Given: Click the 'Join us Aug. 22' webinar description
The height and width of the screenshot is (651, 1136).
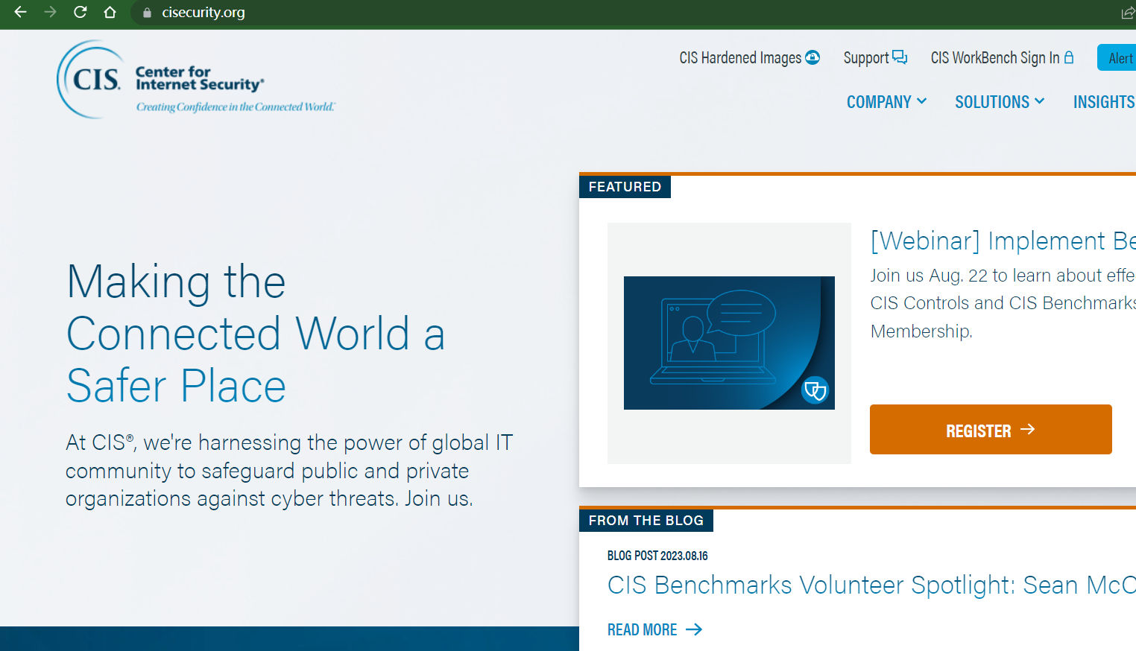Looking at the screenshot, I should click(1003, 303).
